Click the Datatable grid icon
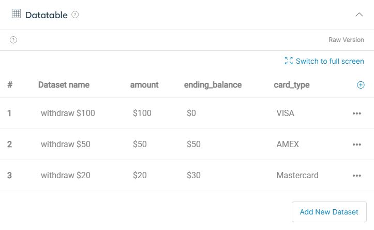This screenshot has height=230, width=374. pyautogui.click(x=16, y=14)
